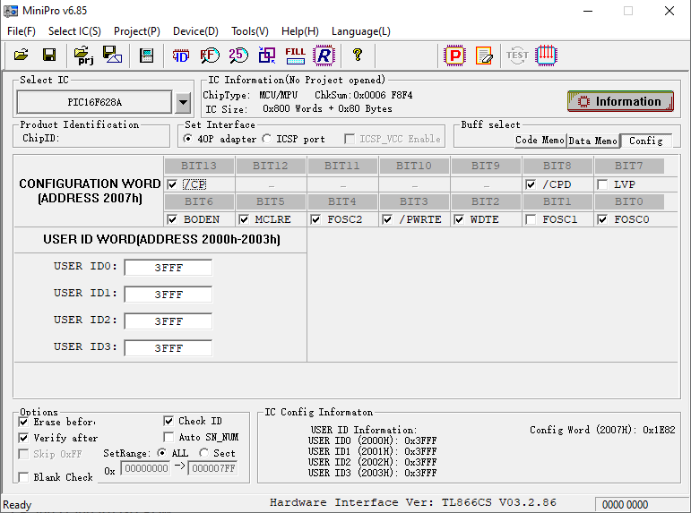Toggle the /CP bit13 checkbox
The height and width of the screenshot is (513, 691).
tap(172, 184)
